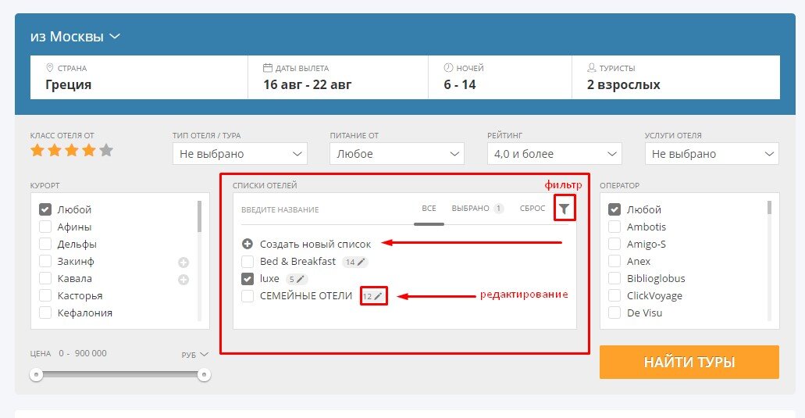The width and height of the screenshot is (805, 418).
Task: Open the РЕЙТИНГ 4,0 и более dropdown
Action: [x=554, y=154]
